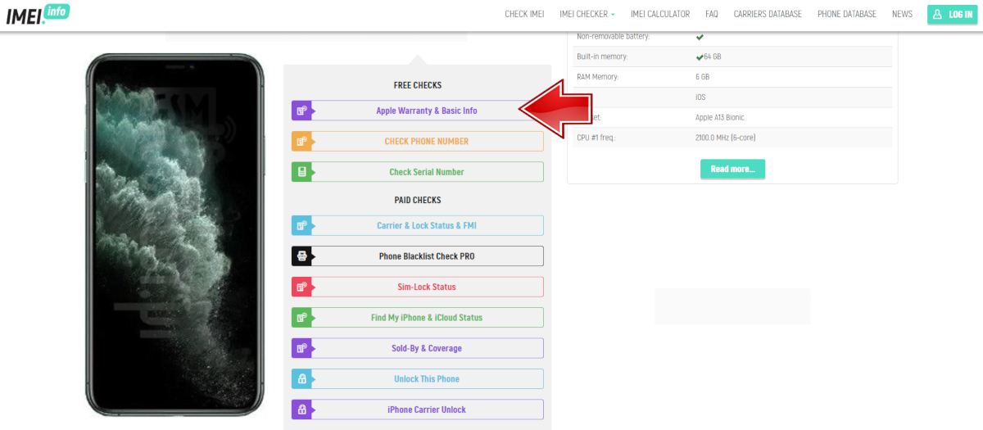Click the 64 GB built-in memory value
983x430 pixels.
coord(712,57)
